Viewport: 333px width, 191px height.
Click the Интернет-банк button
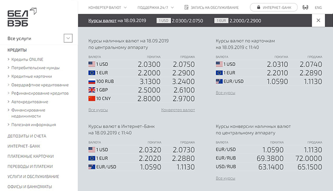coord(274,8)
